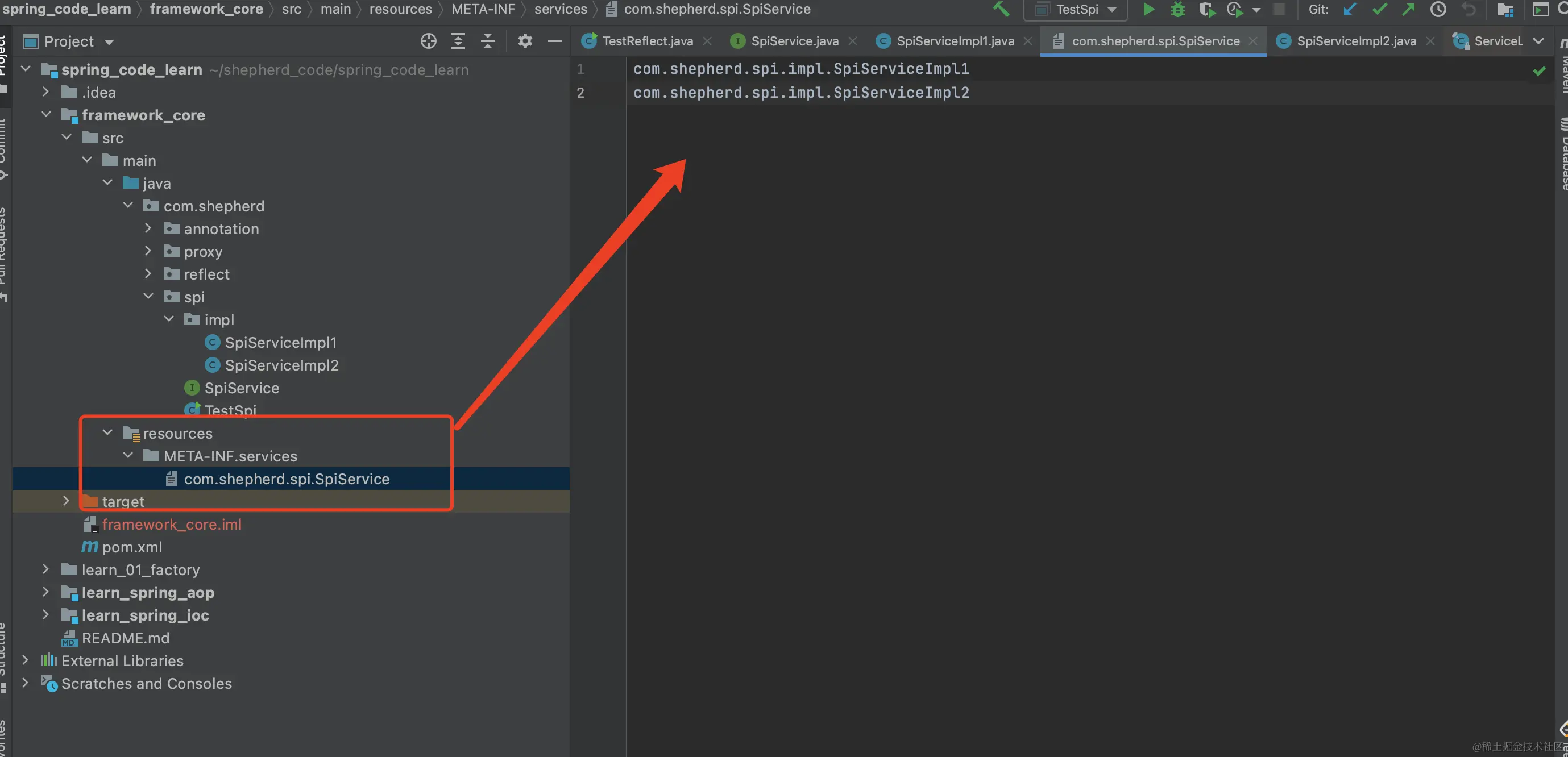Click line 2 SpiServiceImpl2 text in editor
1568x757 pixels.
[x=800, y=93]
